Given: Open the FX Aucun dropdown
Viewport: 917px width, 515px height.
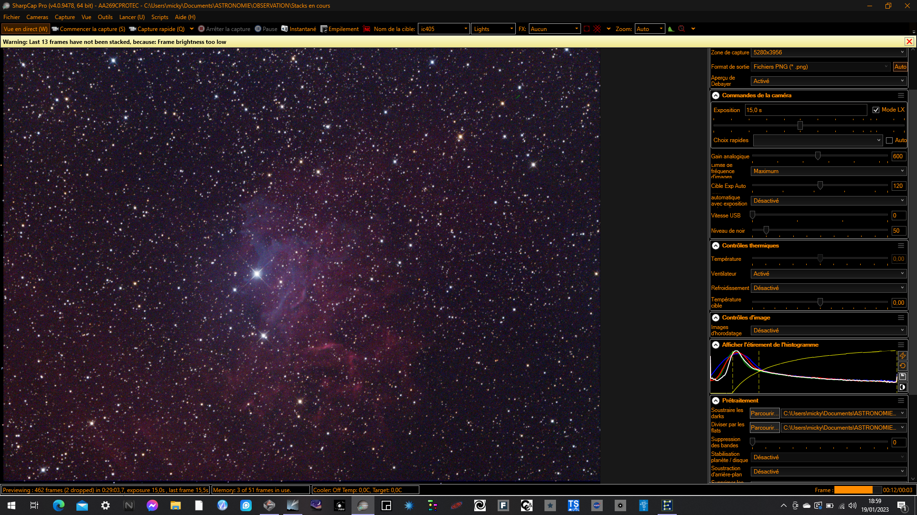Looking at the screenshot, I should pos(554,29).
